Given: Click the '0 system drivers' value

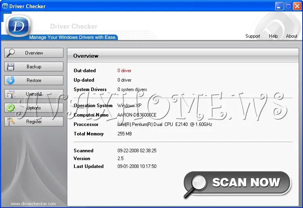Looking at the screenshot, I should 132,89.
